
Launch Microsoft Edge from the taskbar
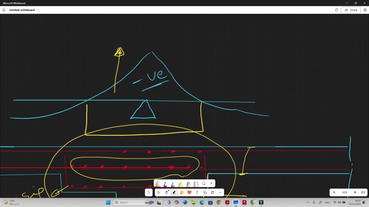tap(202, 202)
